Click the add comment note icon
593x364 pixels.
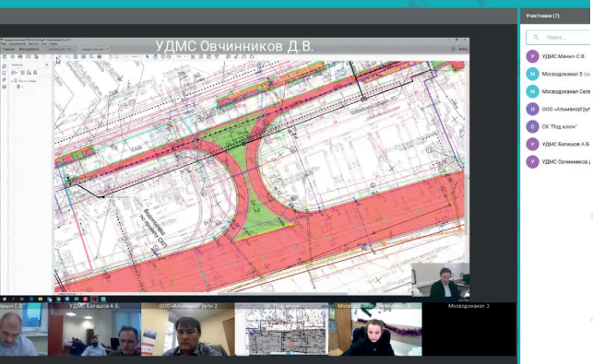coord(228,57)
